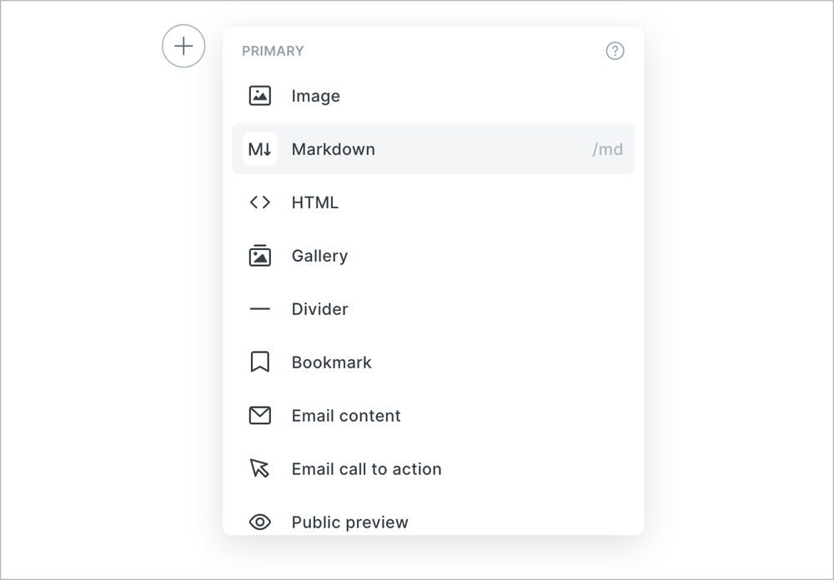The image size is (834, 580).
Task: Select the Divider line icon
Action: coord(259,308)
